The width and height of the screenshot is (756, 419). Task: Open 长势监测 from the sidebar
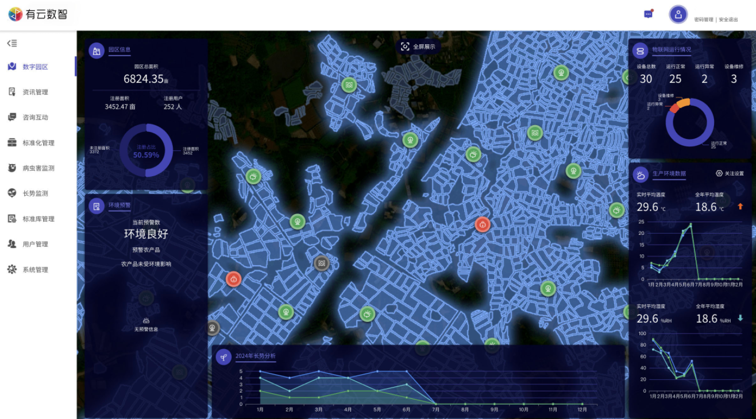pos(35,193)
